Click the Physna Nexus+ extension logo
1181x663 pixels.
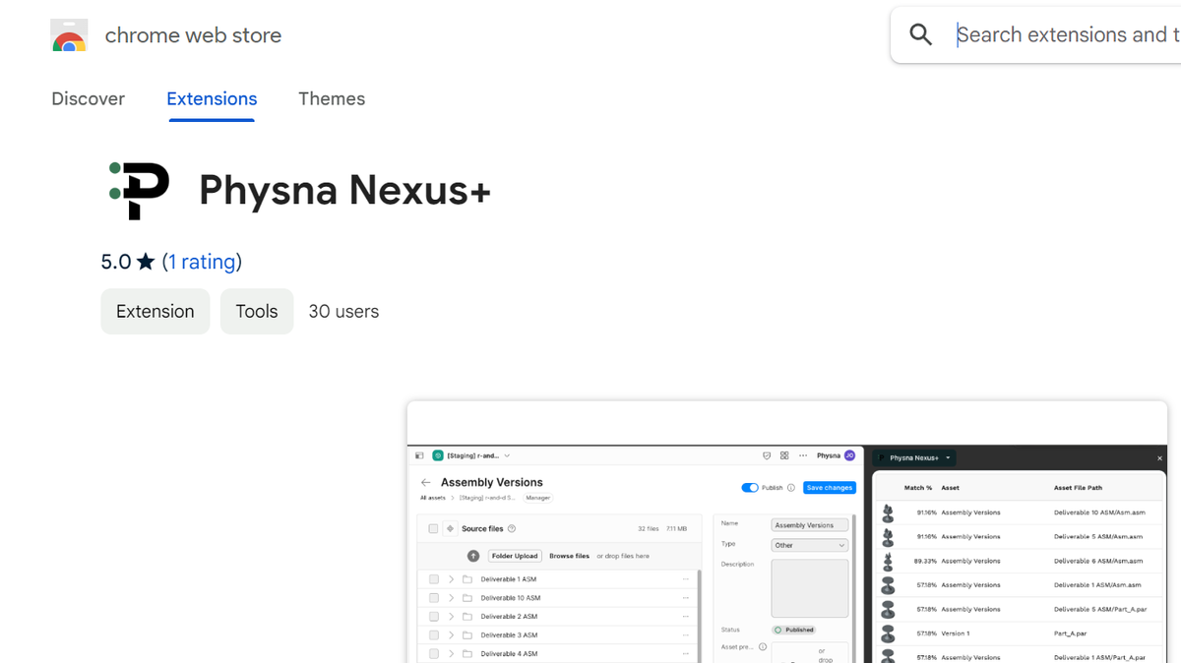tap(138, 189)
